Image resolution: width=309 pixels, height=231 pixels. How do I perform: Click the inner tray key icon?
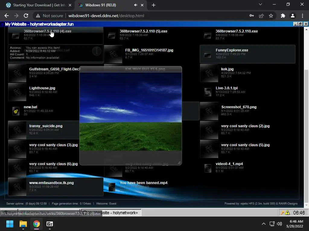tap(282, 213)
